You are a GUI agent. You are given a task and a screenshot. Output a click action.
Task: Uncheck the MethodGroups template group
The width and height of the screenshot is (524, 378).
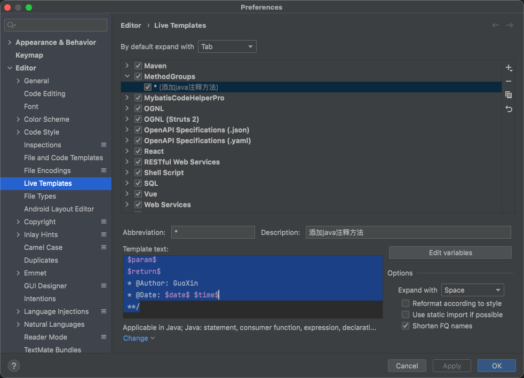click(138, 76)
